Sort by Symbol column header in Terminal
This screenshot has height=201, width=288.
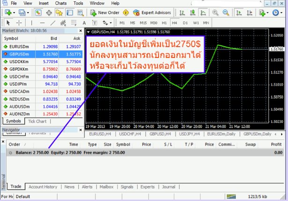(123, 144)
